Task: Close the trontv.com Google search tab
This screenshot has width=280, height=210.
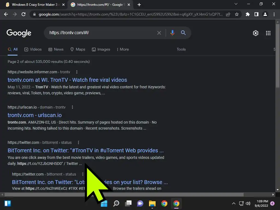Action: [x=129, y=5]
